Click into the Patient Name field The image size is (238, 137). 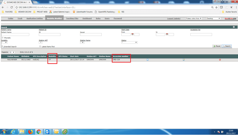[15, 35]
